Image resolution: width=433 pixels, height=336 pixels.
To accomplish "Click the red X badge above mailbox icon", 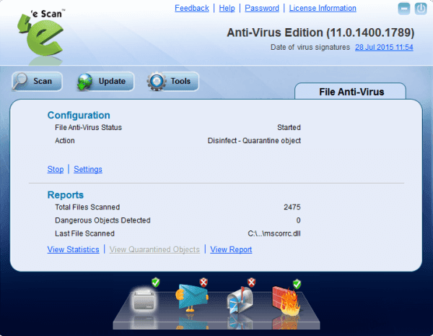I will click(x=252, y=283).
